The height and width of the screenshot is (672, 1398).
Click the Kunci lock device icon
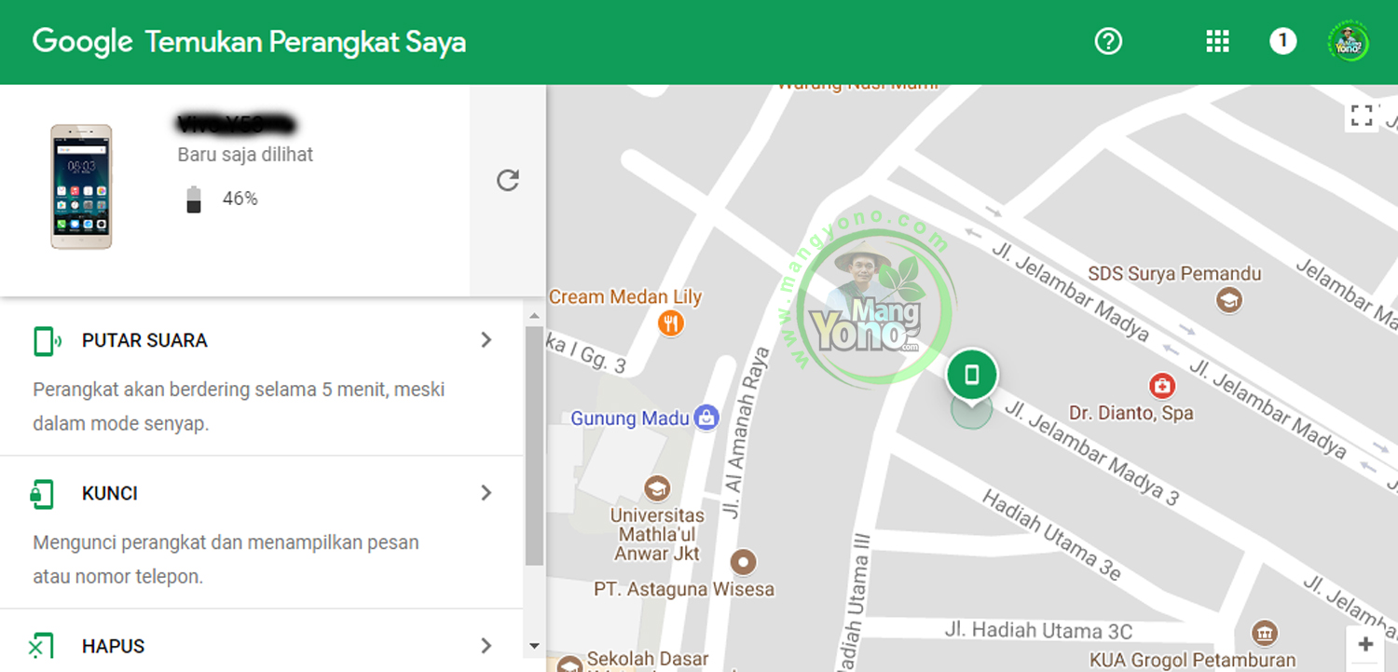point(43,493)
